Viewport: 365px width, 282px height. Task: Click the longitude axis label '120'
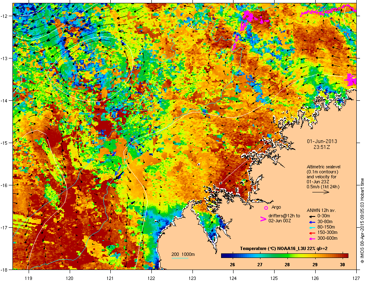[x=70, y=278]
